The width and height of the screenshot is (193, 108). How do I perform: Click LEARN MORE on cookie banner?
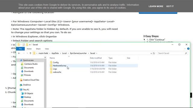156,6
